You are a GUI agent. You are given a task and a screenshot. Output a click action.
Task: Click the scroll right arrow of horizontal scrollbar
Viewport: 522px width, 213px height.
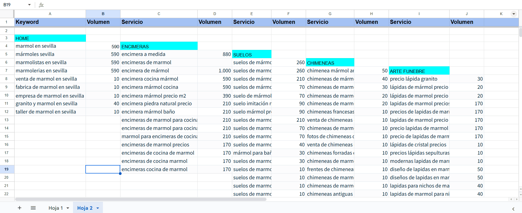tap(517, 199)
